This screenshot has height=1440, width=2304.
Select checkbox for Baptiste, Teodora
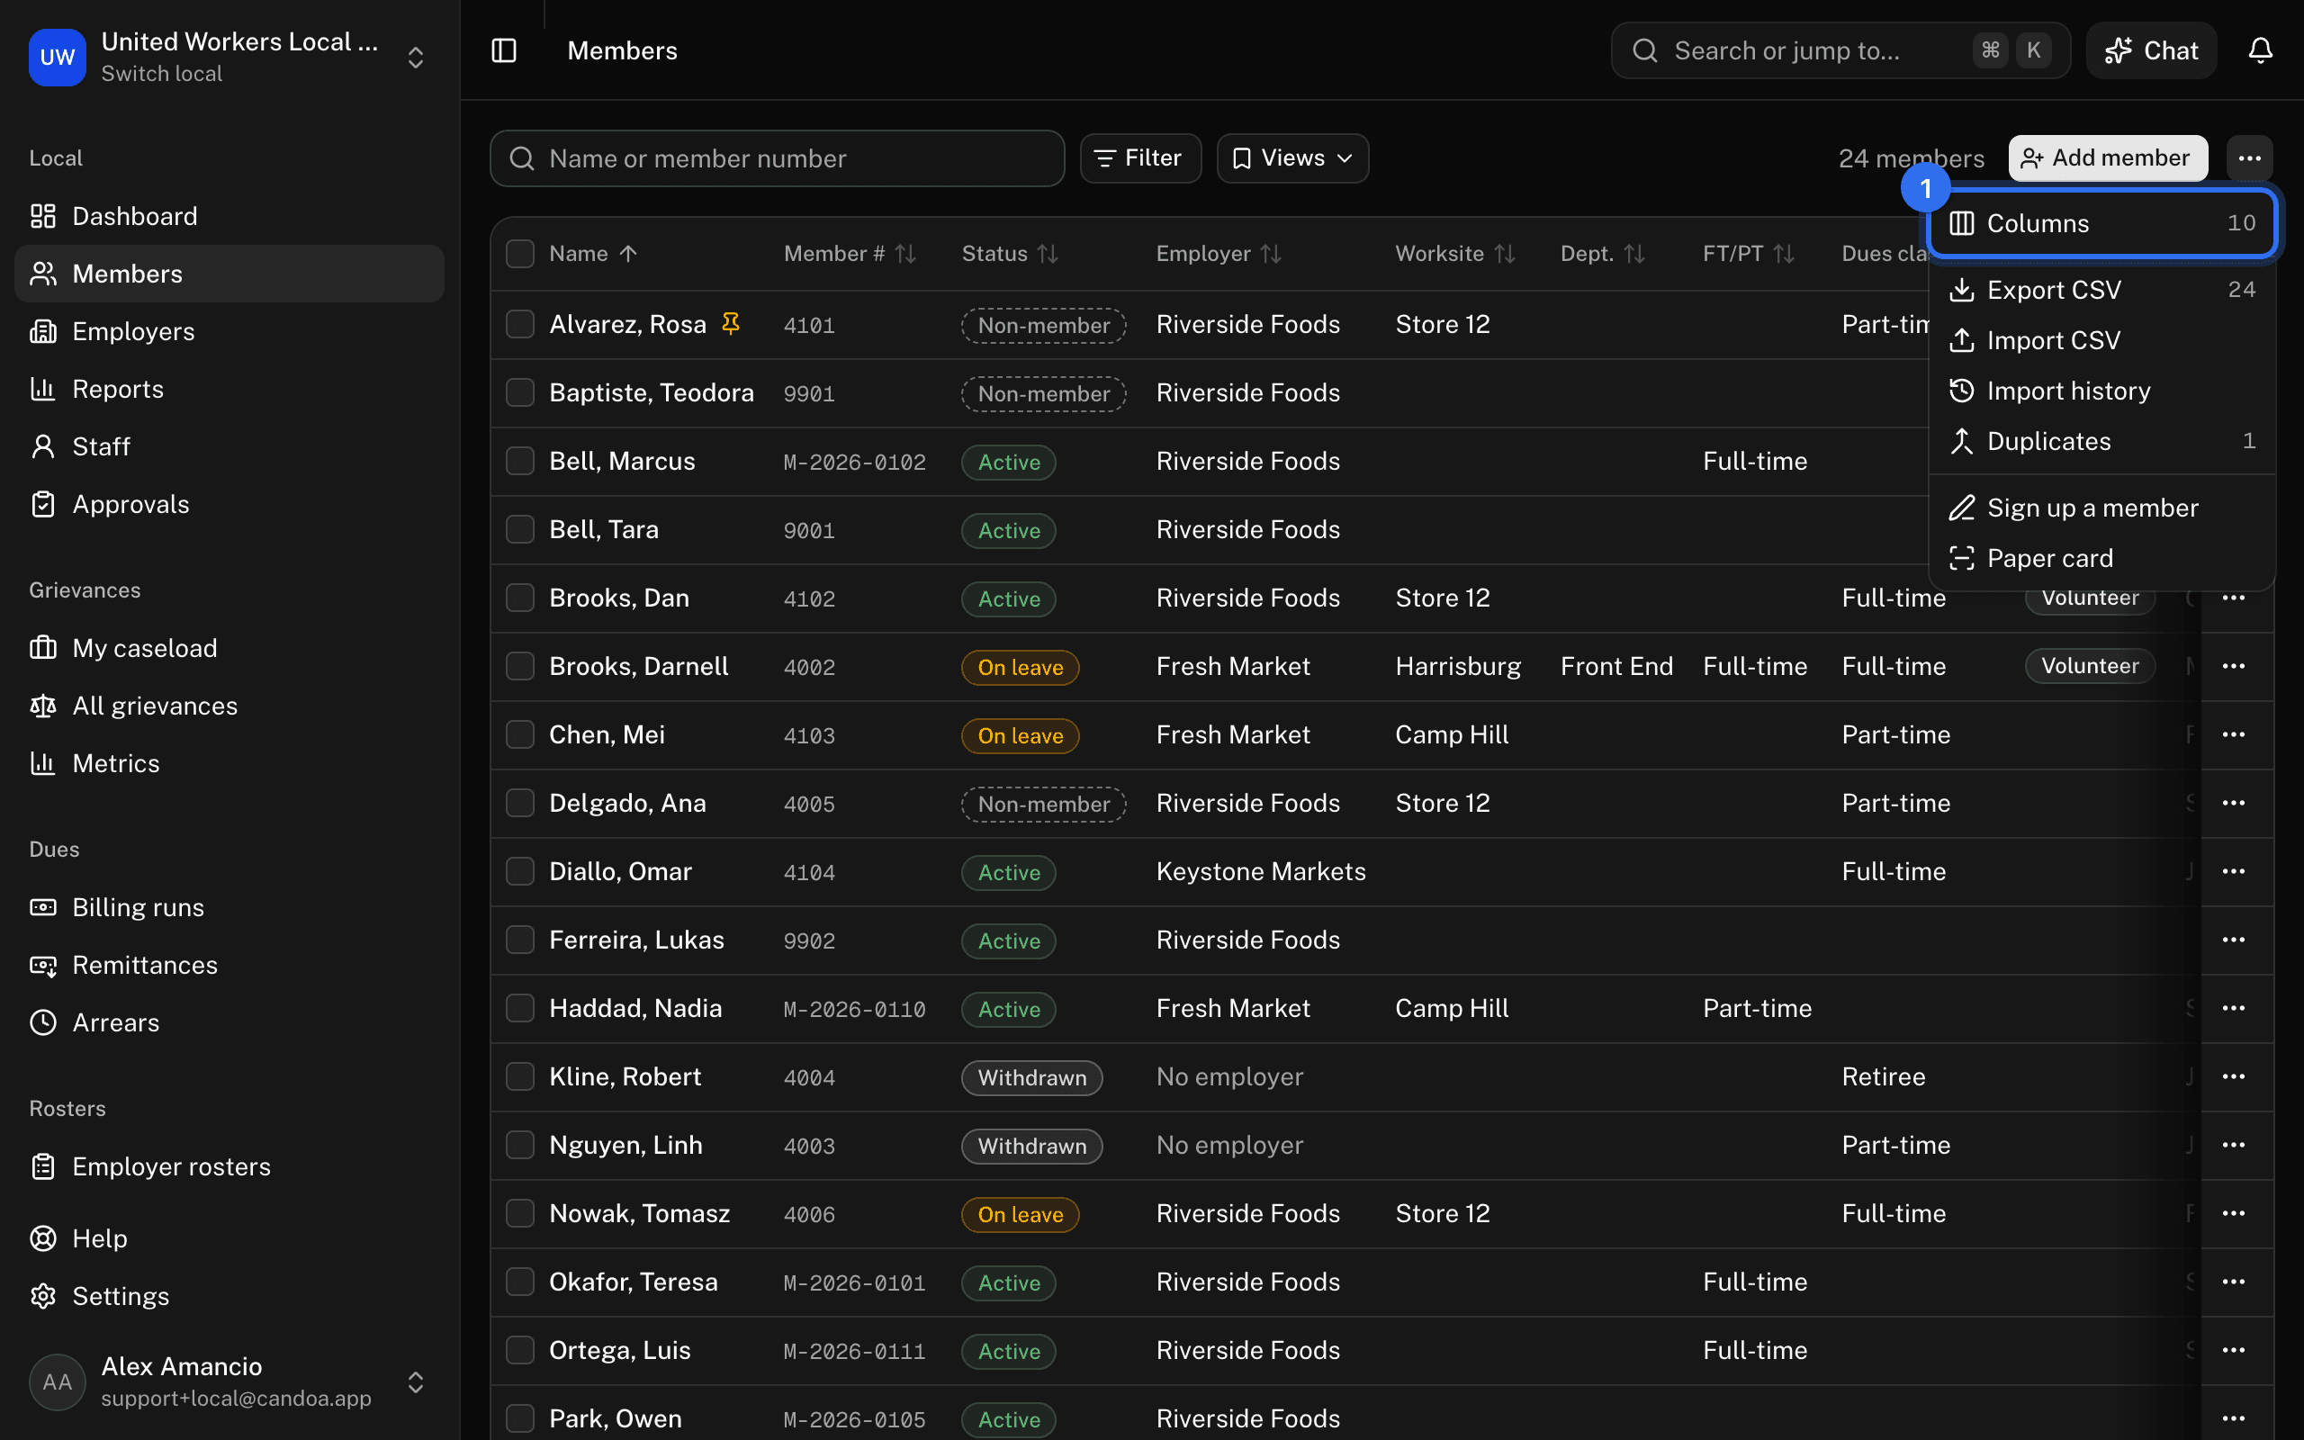520,392
